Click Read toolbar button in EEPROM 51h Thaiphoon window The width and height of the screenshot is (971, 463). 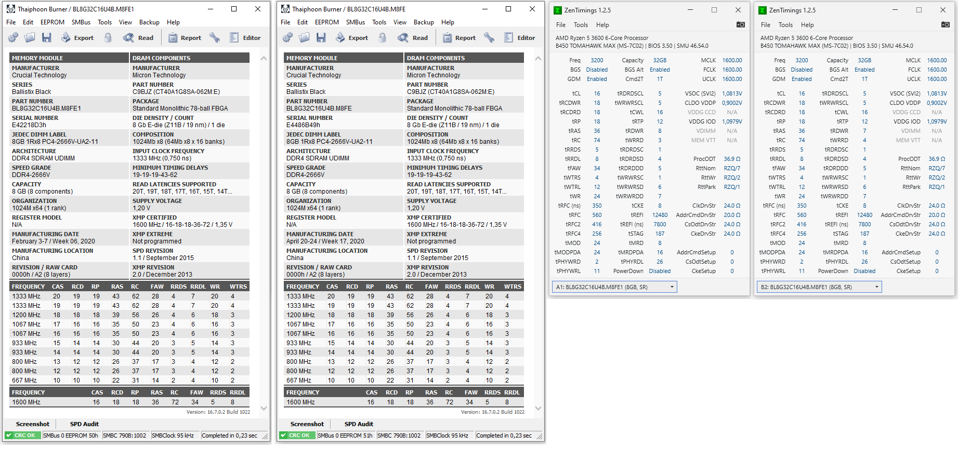(413, 37)
